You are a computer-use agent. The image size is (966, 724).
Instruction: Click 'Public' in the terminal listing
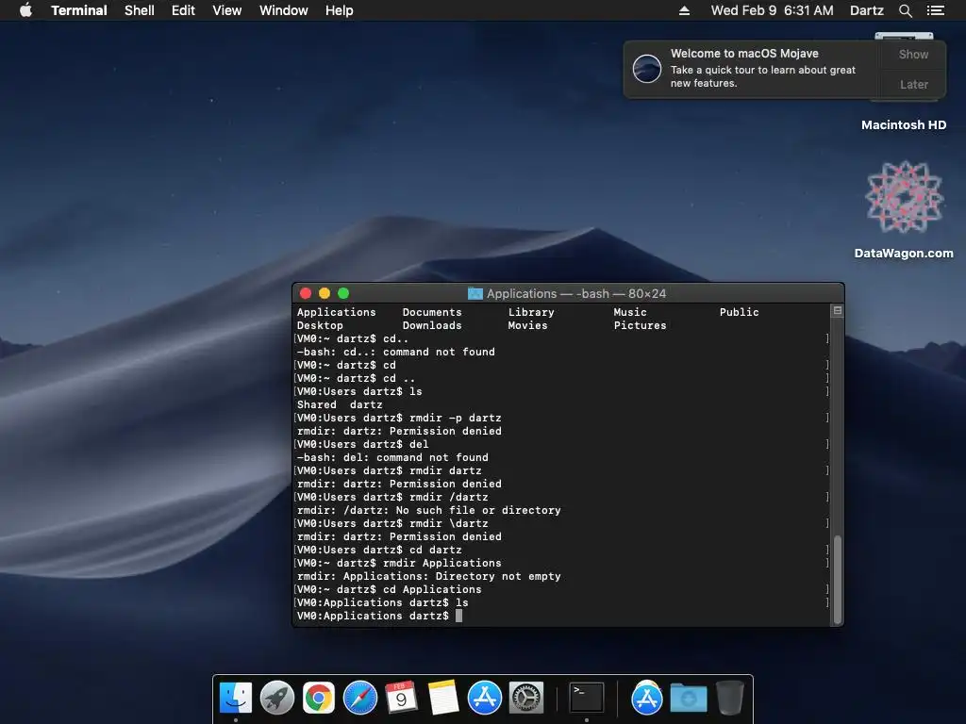tap(740, 312)
